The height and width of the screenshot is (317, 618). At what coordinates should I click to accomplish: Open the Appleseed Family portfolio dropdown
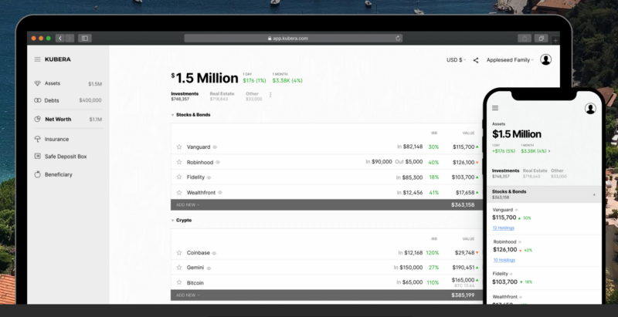click(510, 60)
